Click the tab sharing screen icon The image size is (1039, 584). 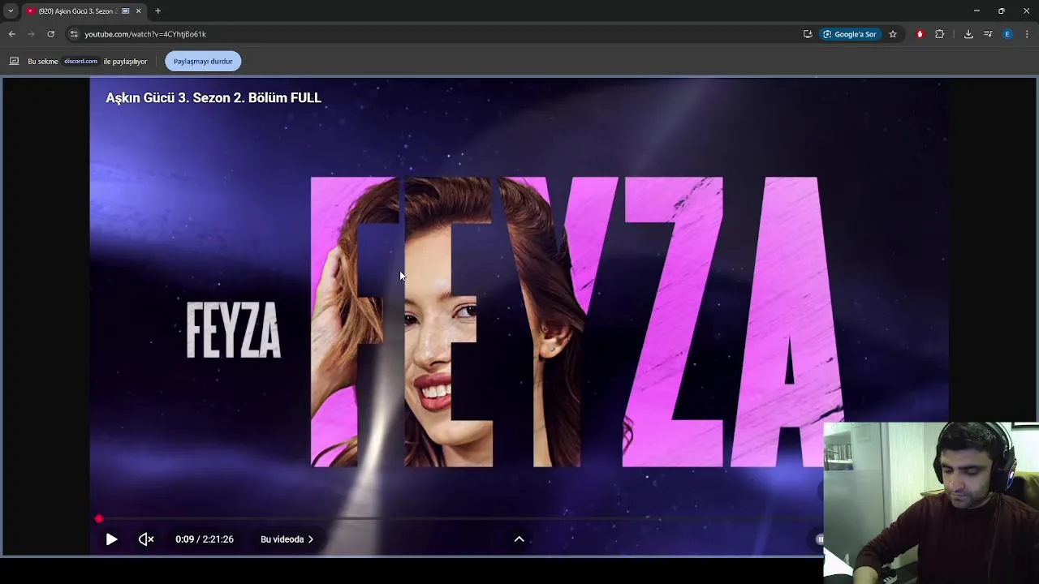click(14, 62)
